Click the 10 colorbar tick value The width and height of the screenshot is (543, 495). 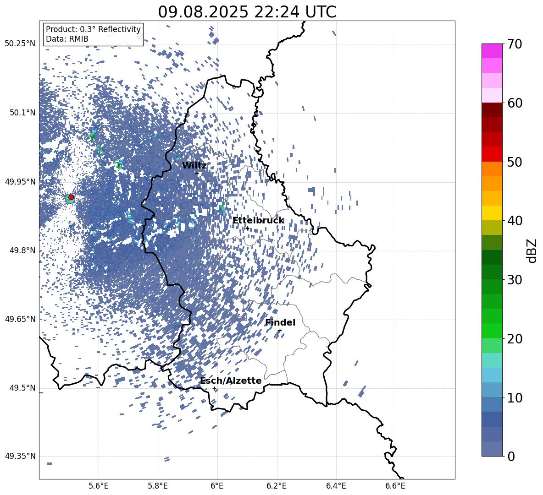pos(515,397)
